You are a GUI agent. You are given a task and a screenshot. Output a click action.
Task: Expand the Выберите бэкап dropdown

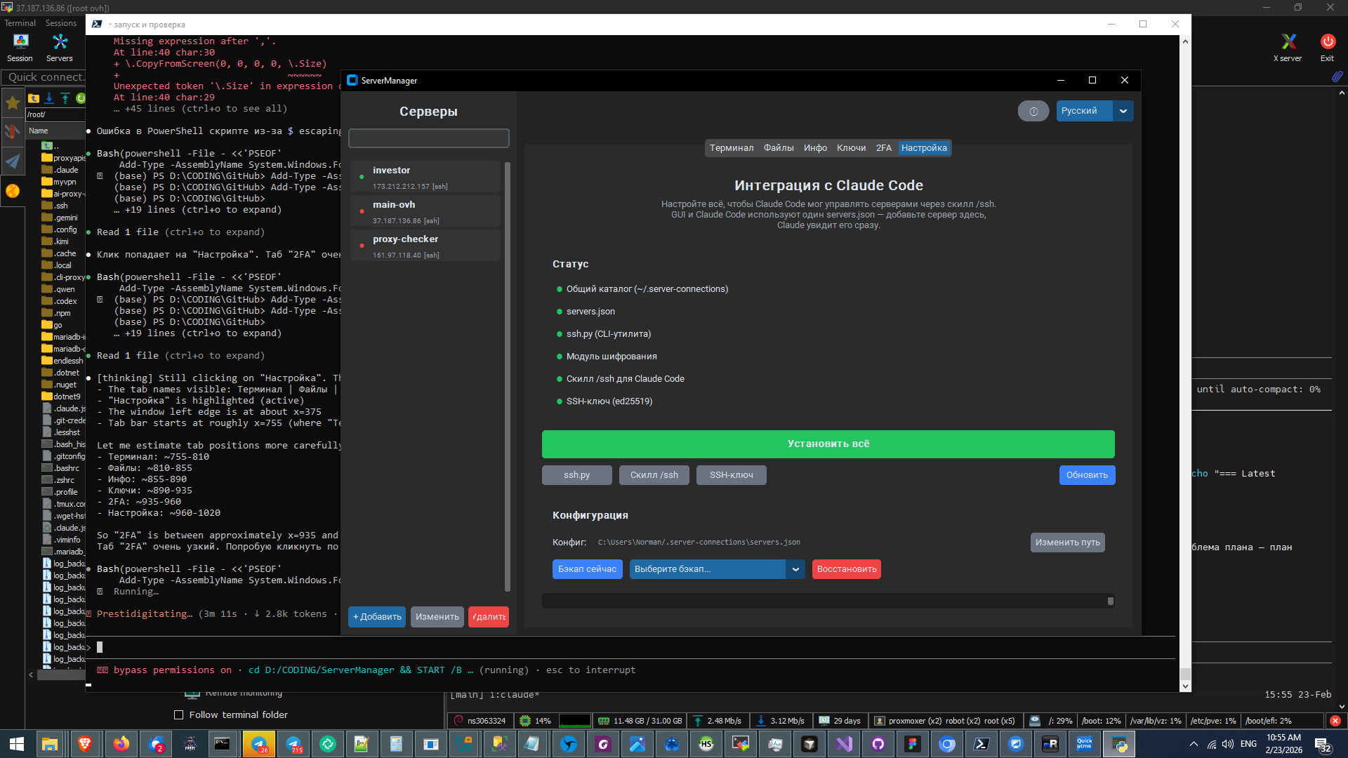pos(795,569)
